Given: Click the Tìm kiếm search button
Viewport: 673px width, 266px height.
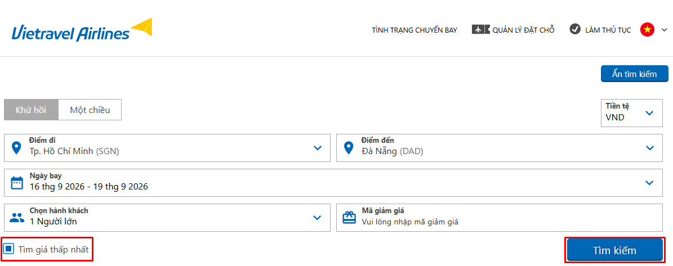Looking at the screenshot, I should 614,250.
